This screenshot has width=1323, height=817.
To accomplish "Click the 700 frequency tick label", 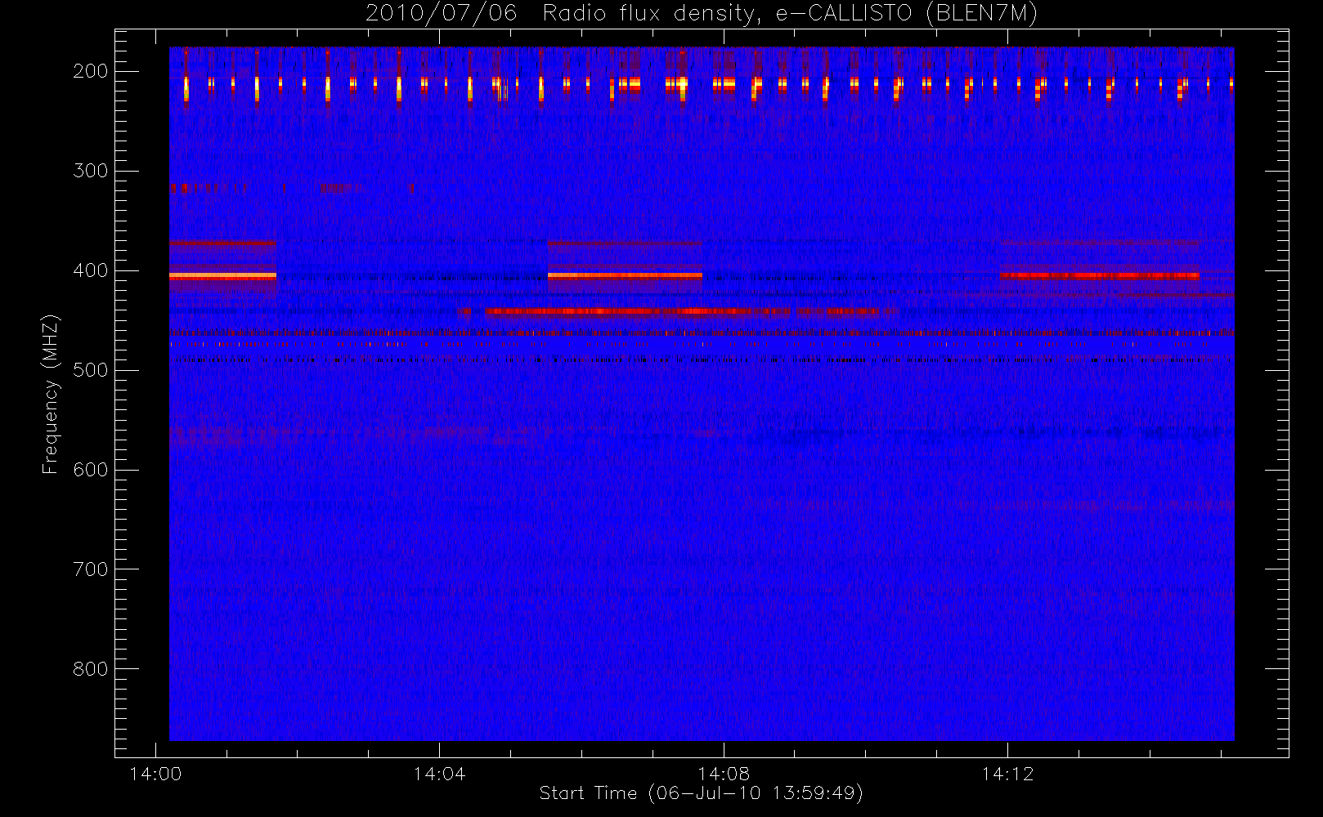I will pyautogui.click(x=91, y=569).
